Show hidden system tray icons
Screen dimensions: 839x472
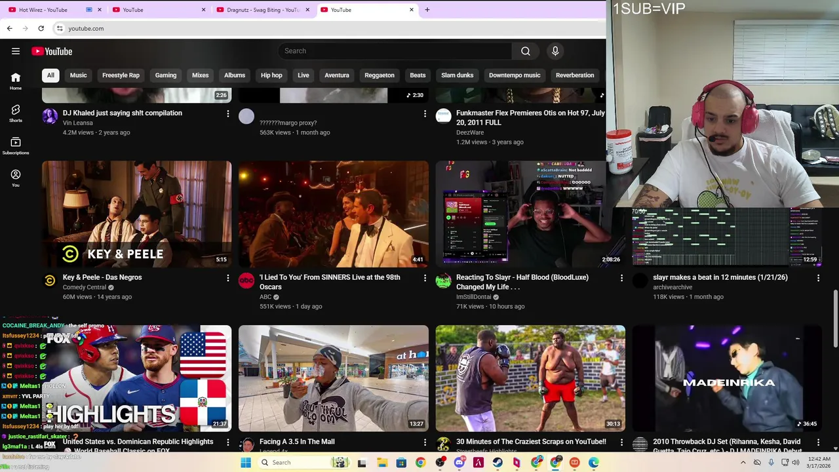[x=743, y=462]
